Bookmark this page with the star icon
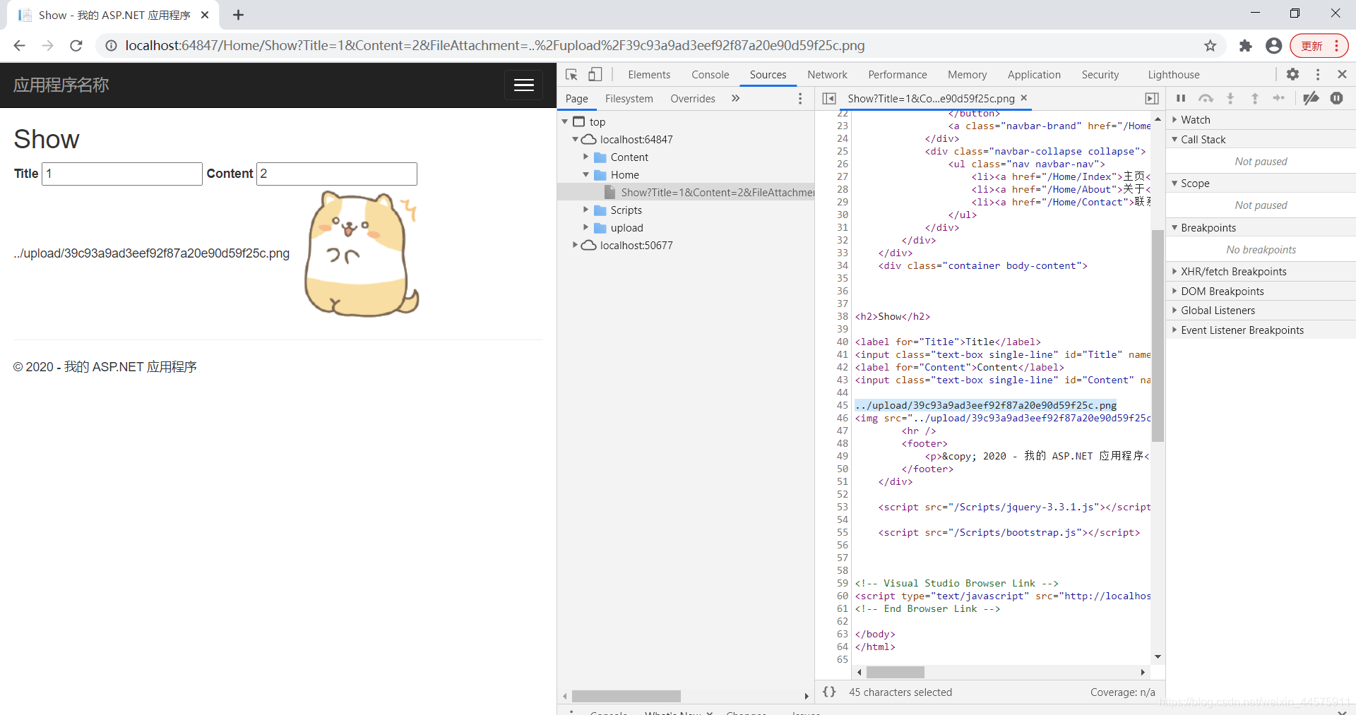The width and height of the screenshot is (1356, 715). click(x=1211, y=46)
